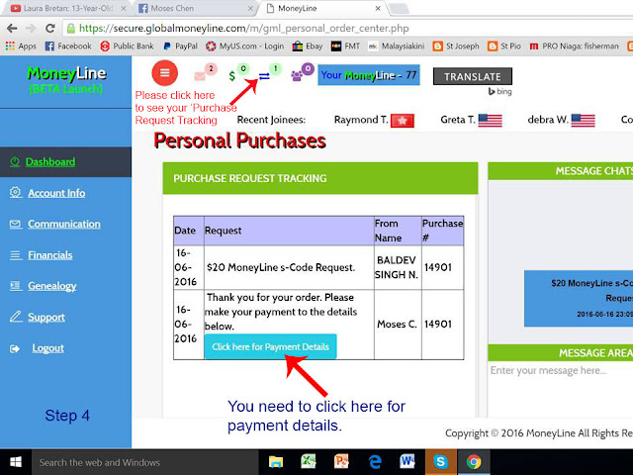
Task: Open the PRO Niaga fisherman bookmark
Action: [574, 47]
